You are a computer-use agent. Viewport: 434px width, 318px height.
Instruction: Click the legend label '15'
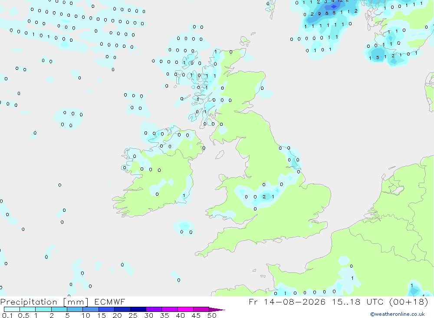pos(102,315)
